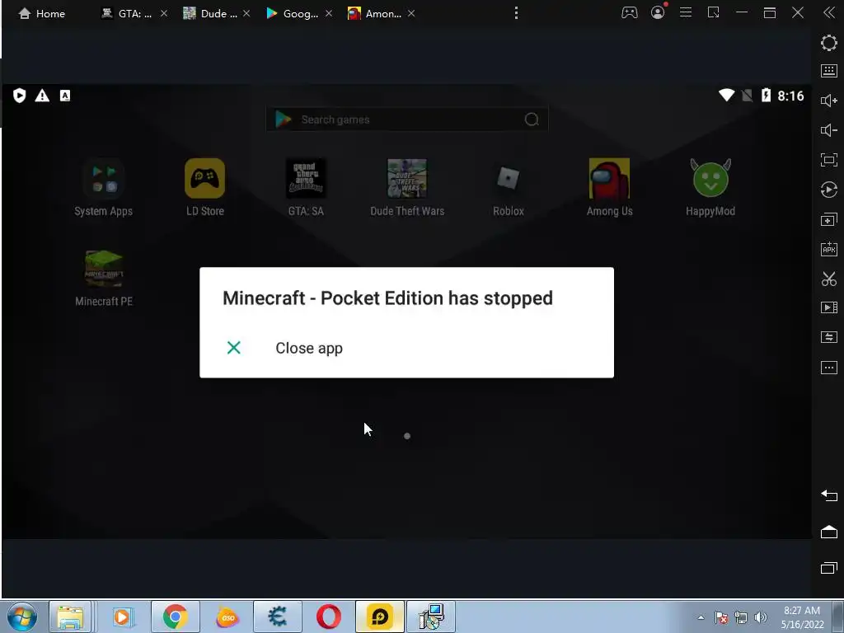Select the scissors screenshot tool
Screen dimensions: 844x633
coord(829,279)
